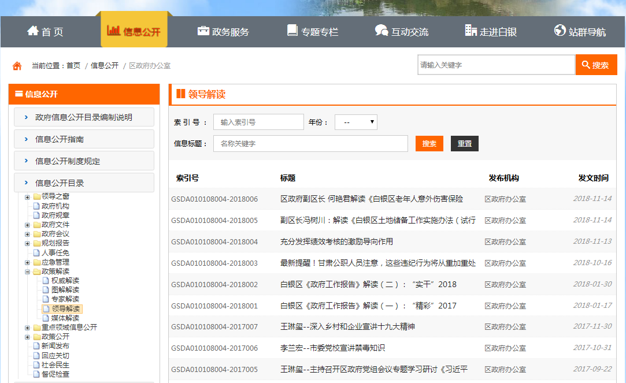Image resolution: width=626 pixels, height=383 pixels.
Task: Click the document icon of 权威解读
Action: coord(46,281)
